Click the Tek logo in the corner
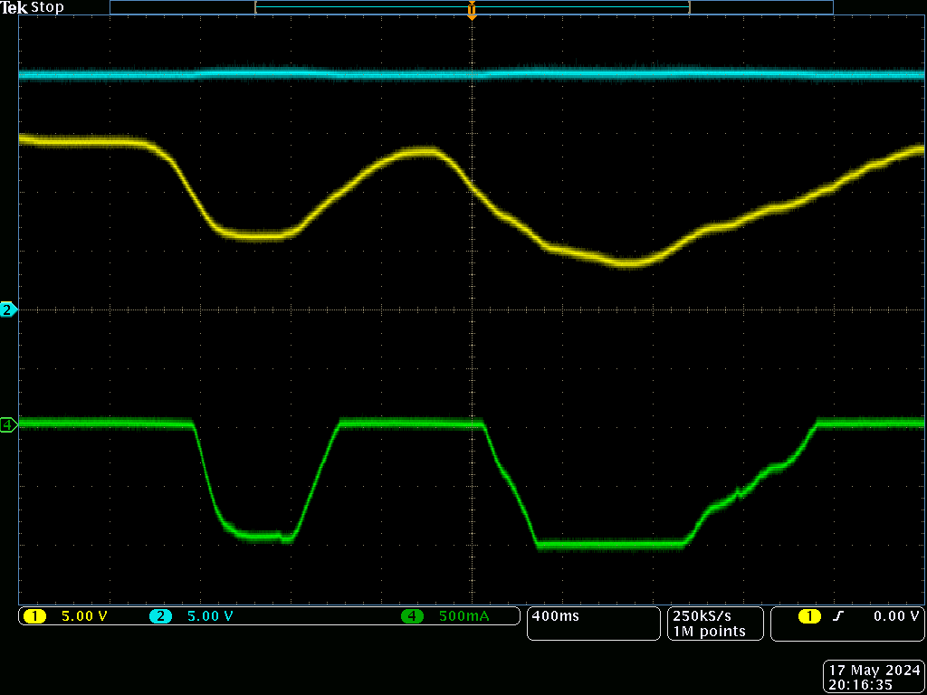Screen dimensions: 927x695 pyautogui.click(x=14, y=8)
